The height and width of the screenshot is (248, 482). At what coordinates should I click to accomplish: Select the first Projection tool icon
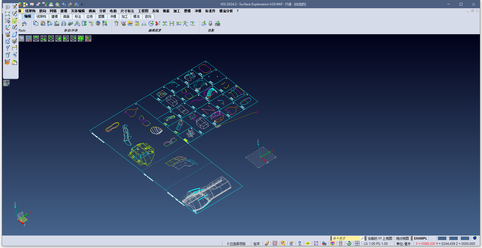204,24
